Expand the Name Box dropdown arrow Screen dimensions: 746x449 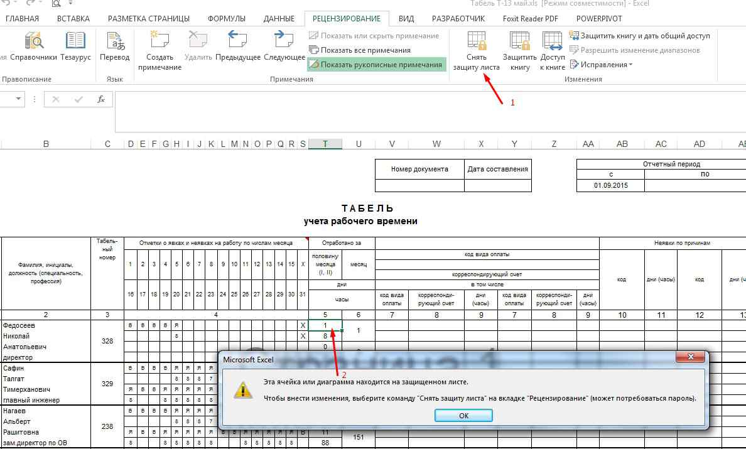(18, 99)
